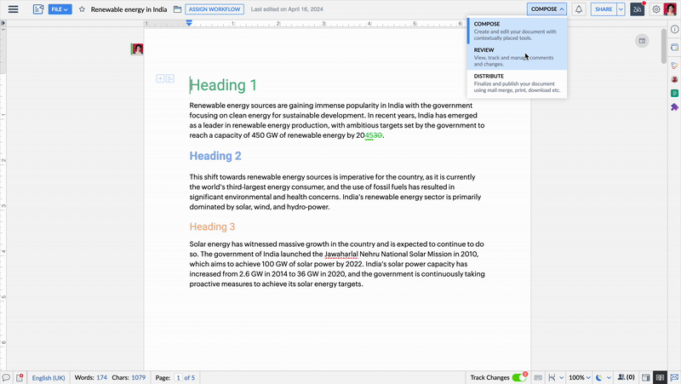Click the misspelled word Jawaharlal
The width and height of the screenshot is (681, 384).
tap(341, 254)
